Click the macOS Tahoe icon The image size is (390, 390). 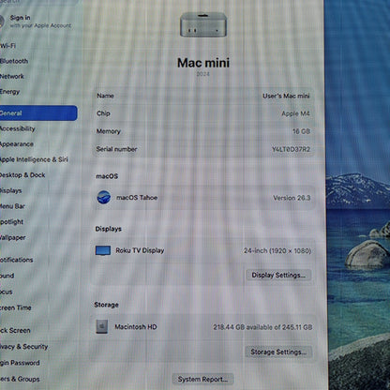103,198
